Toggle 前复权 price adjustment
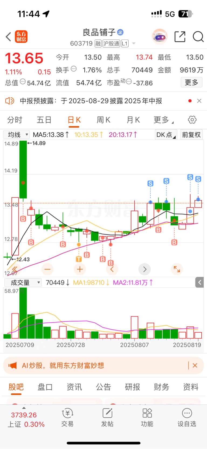Viewport: 207px width, 449px height. point(191,134)
